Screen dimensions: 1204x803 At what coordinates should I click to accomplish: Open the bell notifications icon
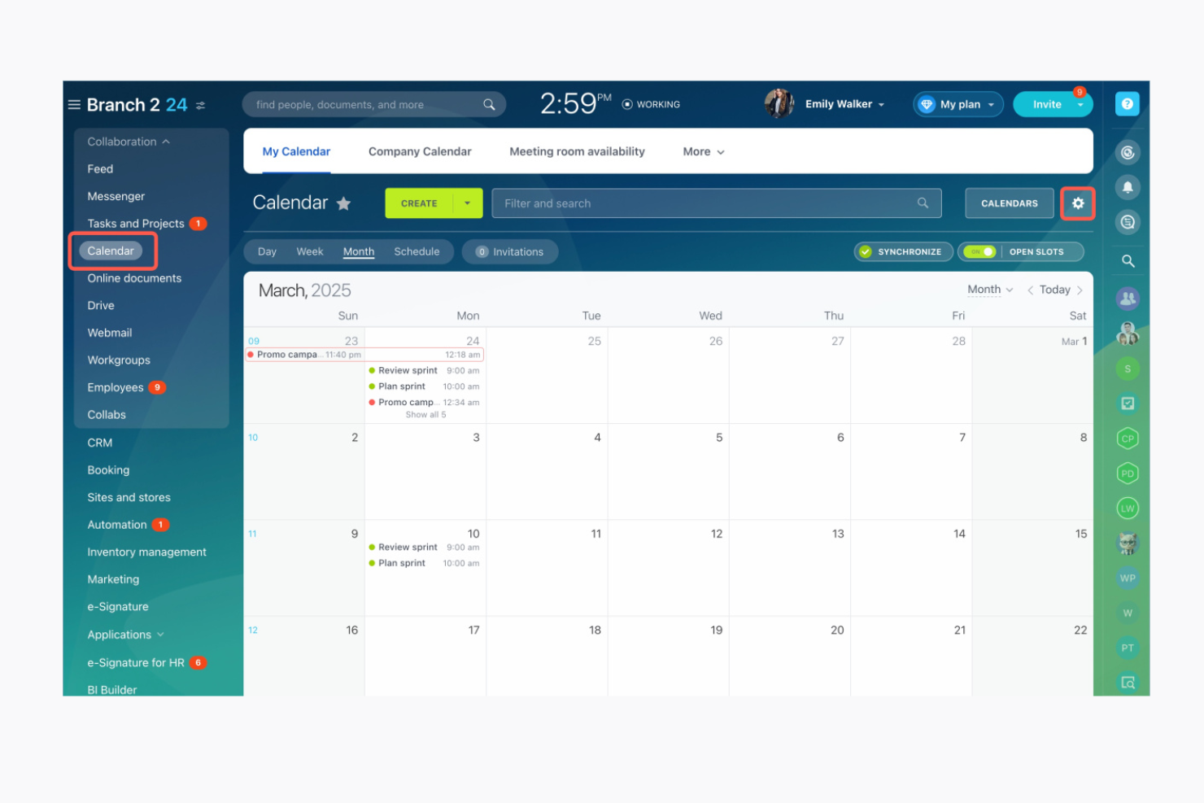1128,187
